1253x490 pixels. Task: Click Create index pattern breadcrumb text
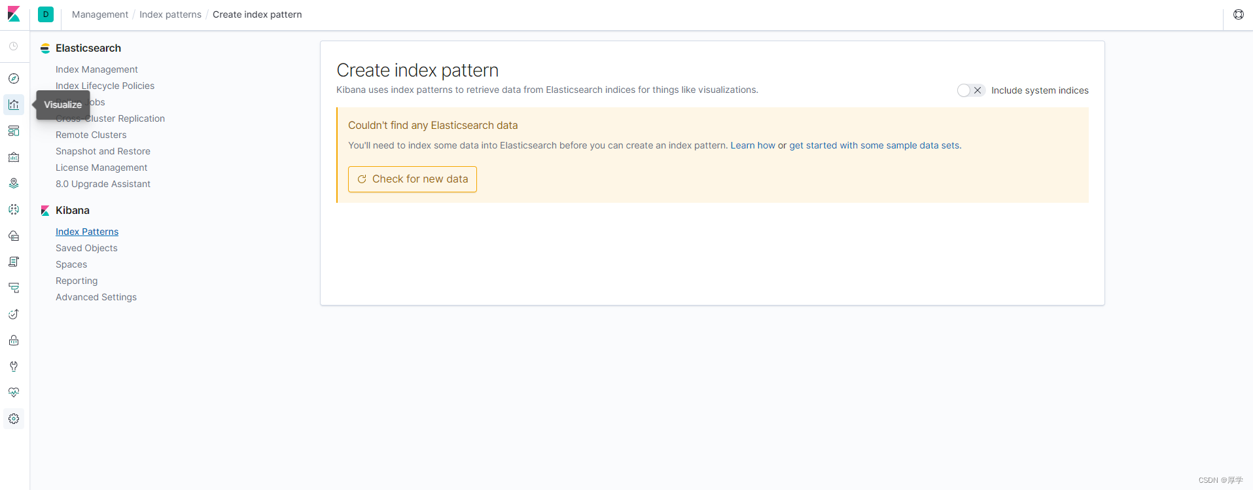click(x=257, y=14)
